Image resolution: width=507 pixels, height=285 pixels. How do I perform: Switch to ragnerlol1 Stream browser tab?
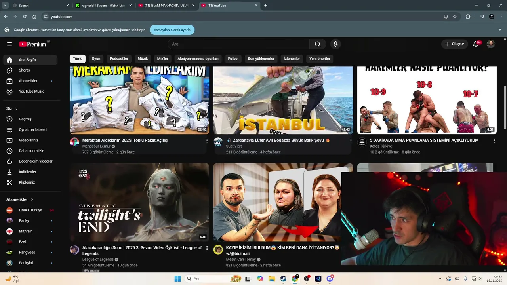click(x=103, y=6)
